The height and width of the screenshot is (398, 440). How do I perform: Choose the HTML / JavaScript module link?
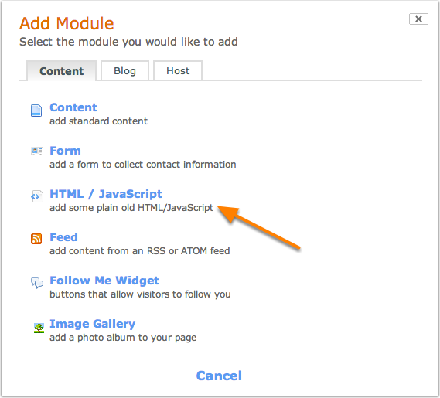point(106,194)
